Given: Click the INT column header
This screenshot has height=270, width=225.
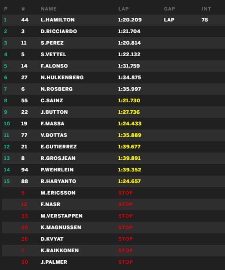Looking at the screenshot, I should pyautogui.click(x=206, y=9).
